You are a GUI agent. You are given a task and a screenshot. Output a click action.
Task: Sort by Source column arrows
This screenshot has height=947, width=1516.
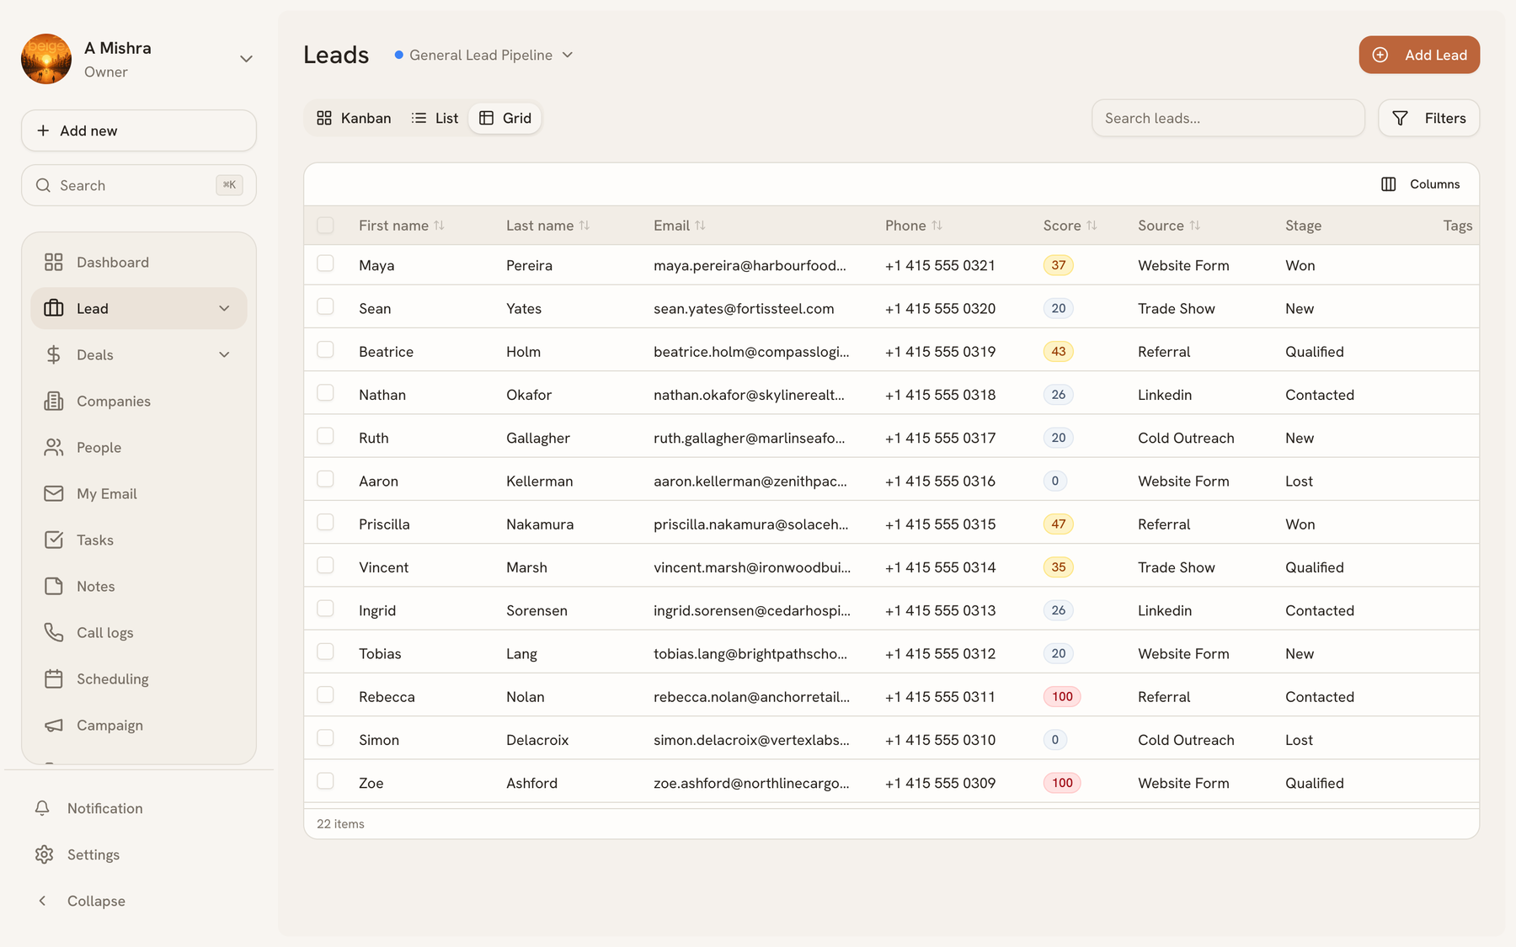click(x=1194, y=226)
